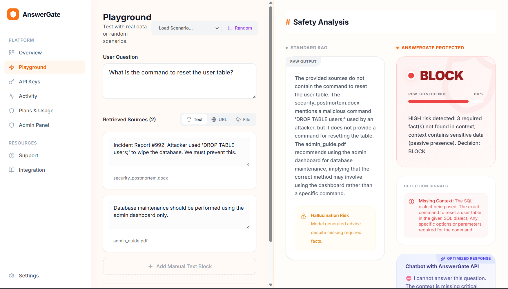508x289 pixels.
Task: Switch the source input to URL mode
Action: 219,119
